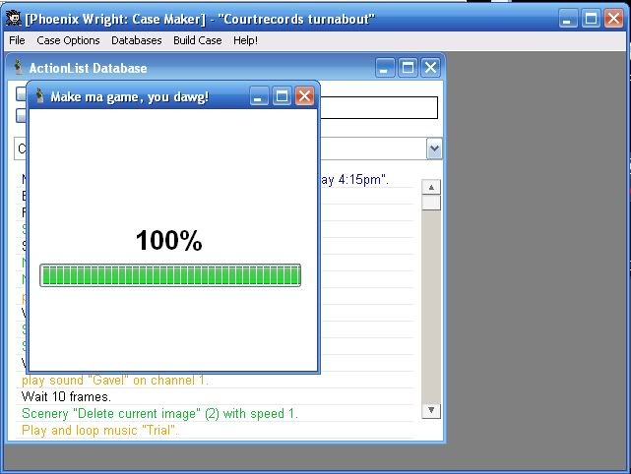The width and height of the screenshot is (631, 474).
Task: Open the Case Options menu
Action: pyautogui.click(x=68, y=40)
